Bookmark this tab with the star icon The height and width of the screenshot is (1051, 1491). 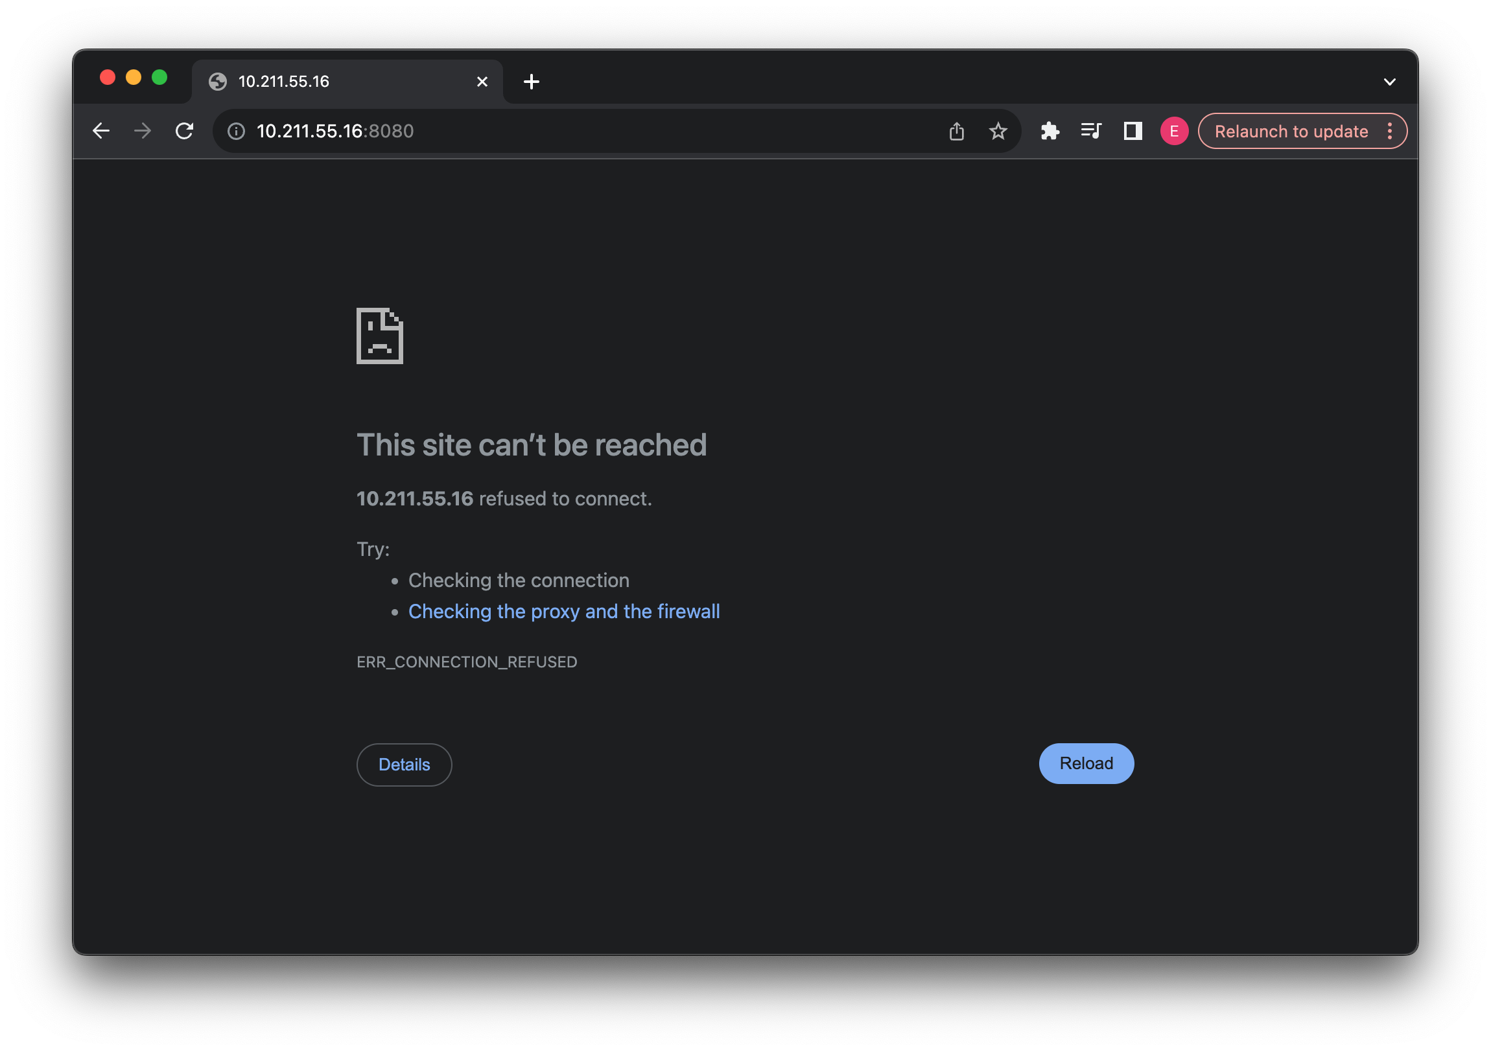pyautogui.click(x=998, y=131)
